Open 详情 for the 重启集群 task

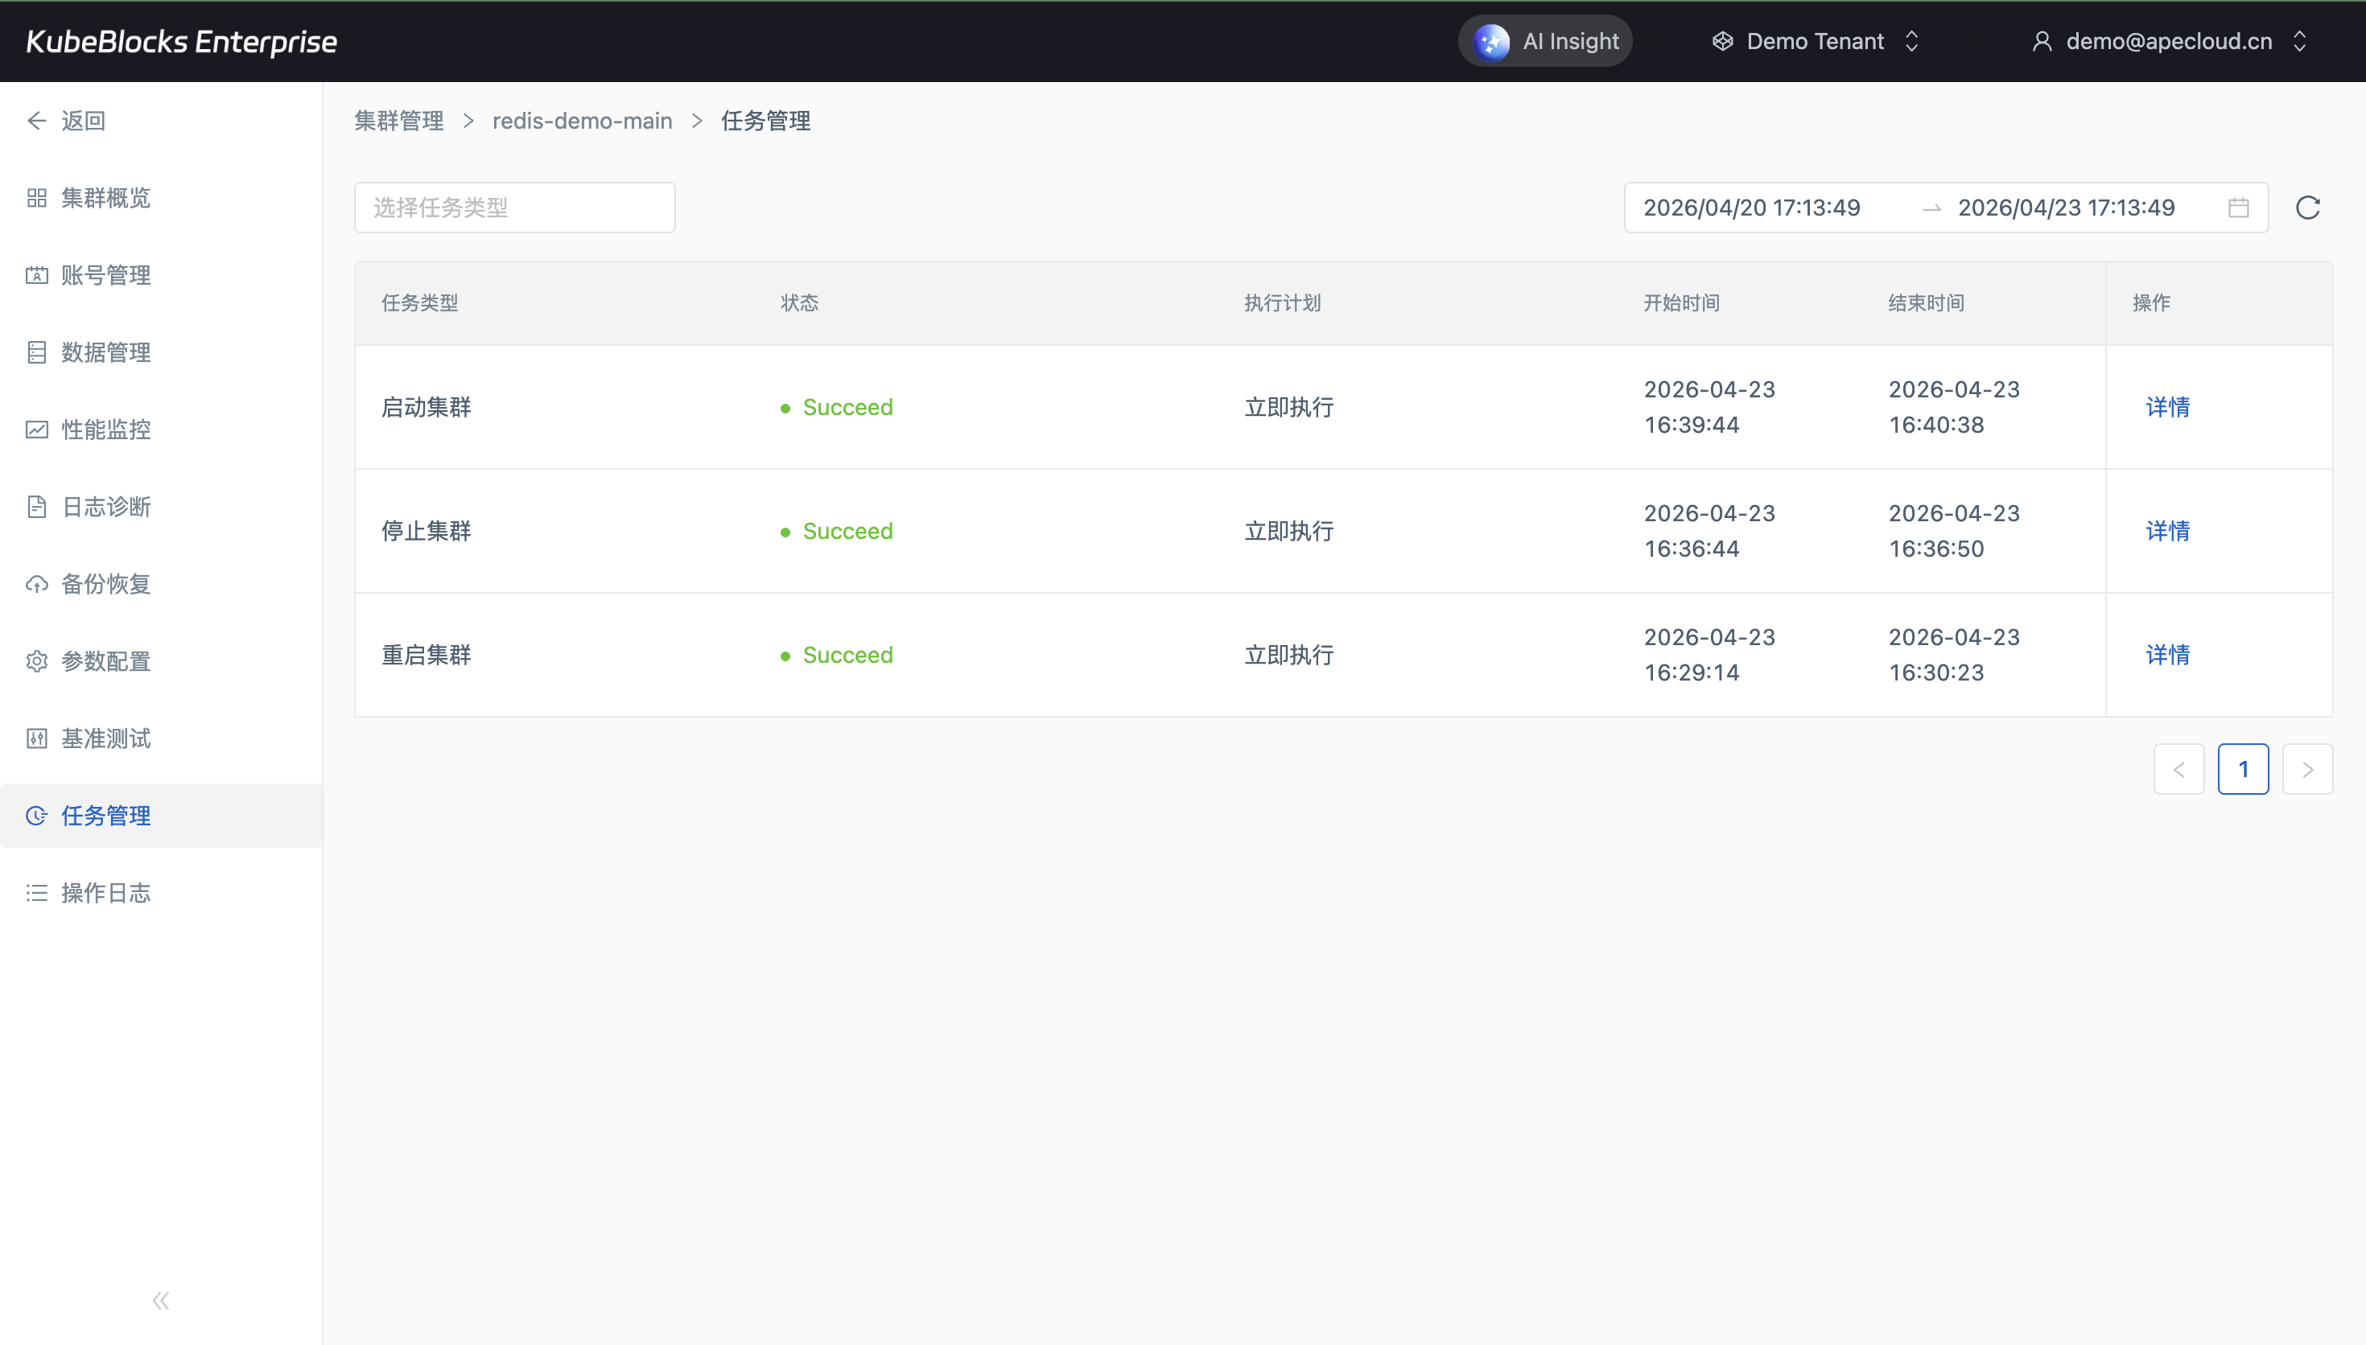click(2166, 655)
